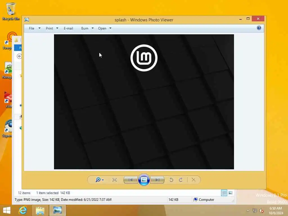Image resolution: width=288 pixels, height=216 pixels.
Task: Expand the Print dropdown arrow
Action: 57,28
